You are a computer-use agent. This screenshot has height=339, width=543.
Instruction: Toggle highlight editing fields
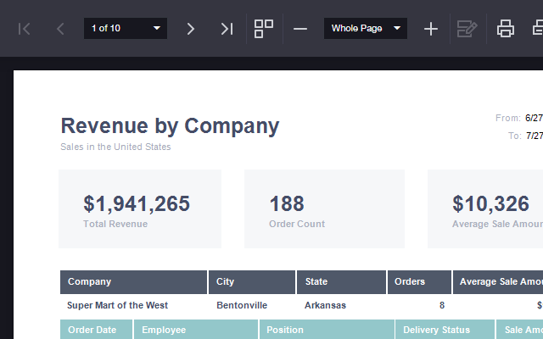[467, 29]
